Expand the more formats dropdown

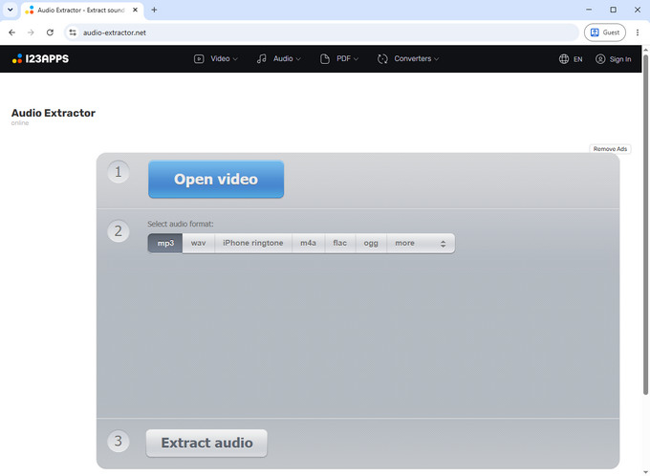421,243
